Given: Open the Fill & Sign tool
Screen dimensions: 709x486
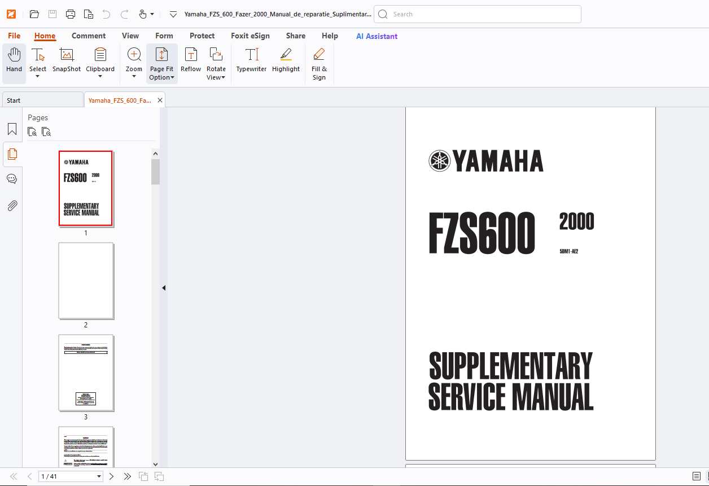Looking at the screenshot, I should tap(319, 64).
